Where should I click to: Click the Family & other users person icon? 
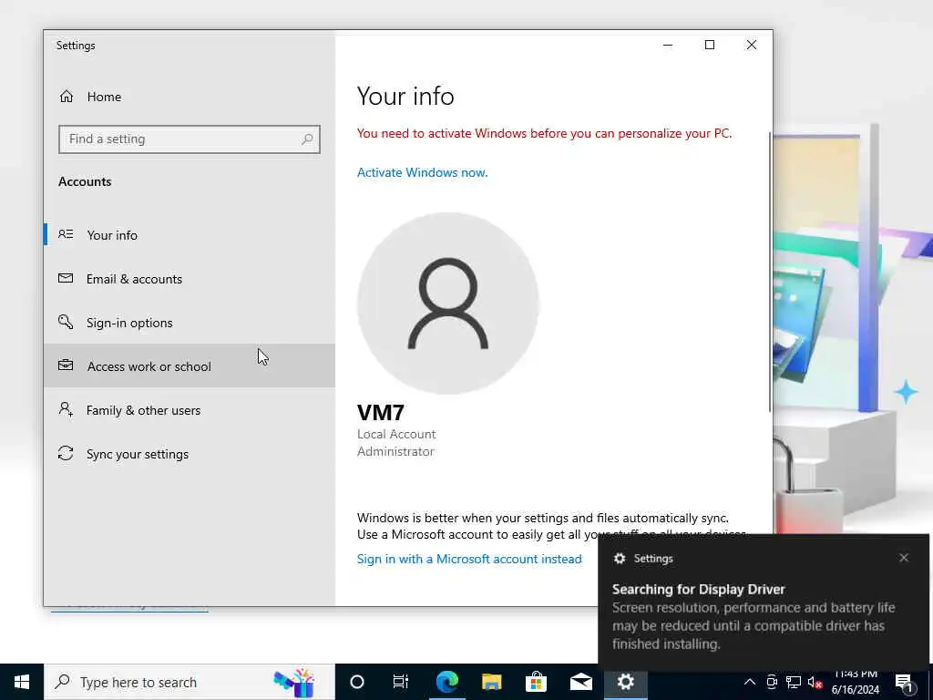(x=66, y=409)
